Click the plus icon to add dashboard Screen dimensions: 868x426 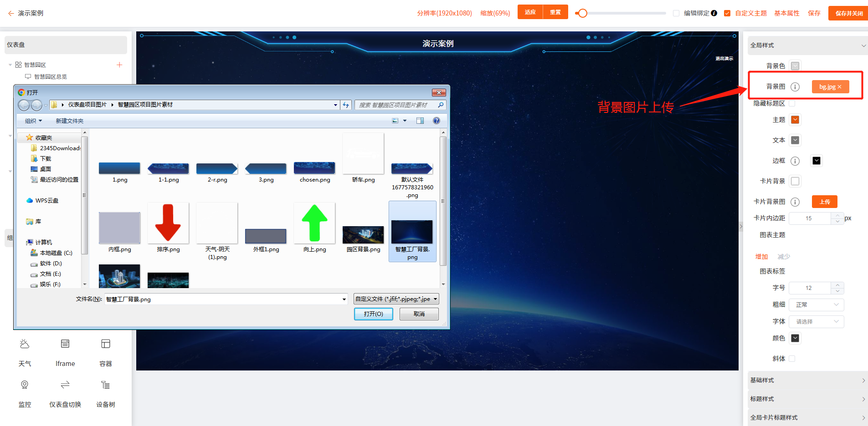point(119,65)
